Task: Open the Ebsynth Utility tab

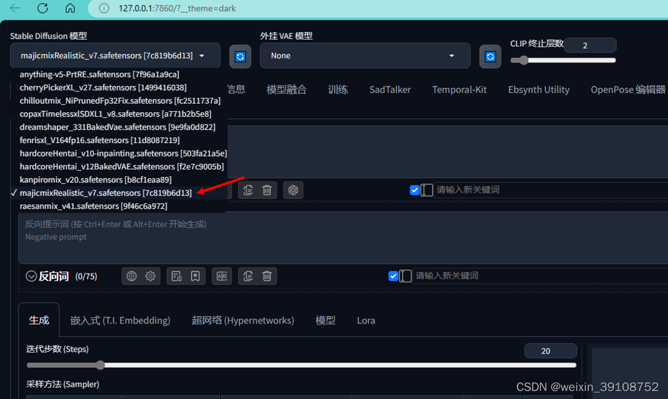Action: pos(538,90)
